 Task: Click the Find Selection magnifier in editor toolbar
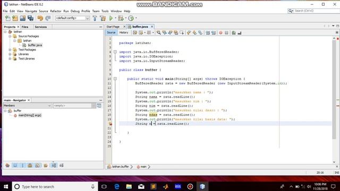[x=159, y=33]
